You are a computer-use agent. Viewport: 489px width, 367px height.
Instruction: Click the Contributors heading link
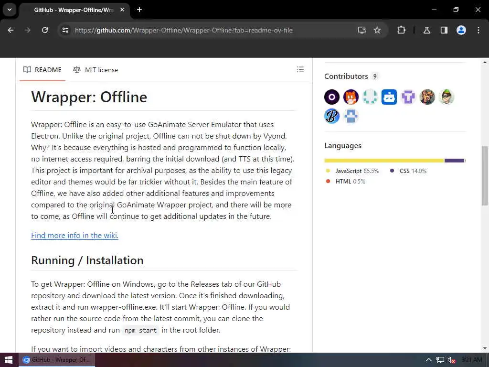(346, 76)
